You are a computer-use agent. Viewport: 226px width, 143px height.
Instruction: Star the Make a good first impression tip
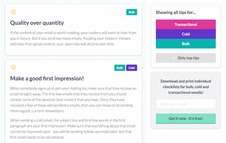13,67
